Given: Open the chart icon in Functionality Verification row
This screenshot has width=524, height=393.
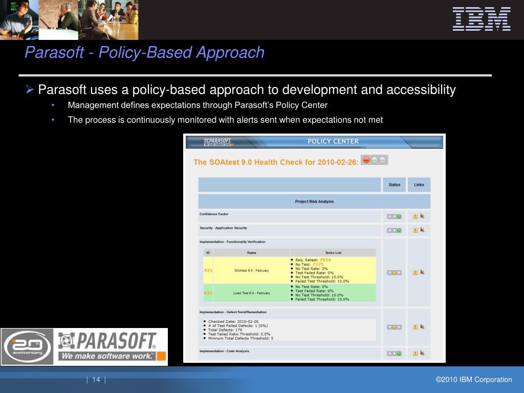Looking at the screenshot, I should (x=422, y=272).
